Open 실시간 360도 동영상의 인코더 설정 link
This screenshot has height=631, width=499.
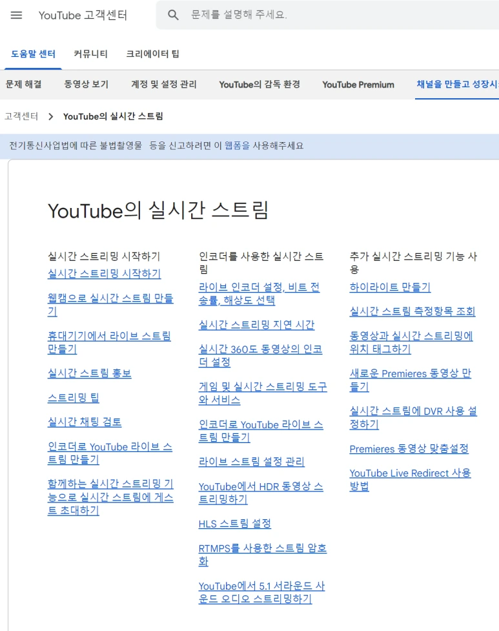260,355
